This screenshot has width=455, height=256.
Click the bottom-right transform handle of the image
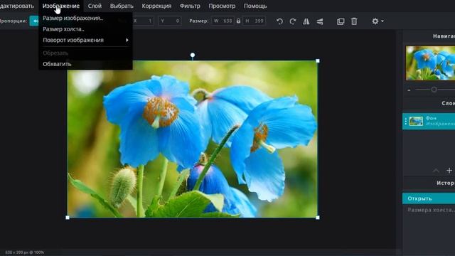pos(318,218)
